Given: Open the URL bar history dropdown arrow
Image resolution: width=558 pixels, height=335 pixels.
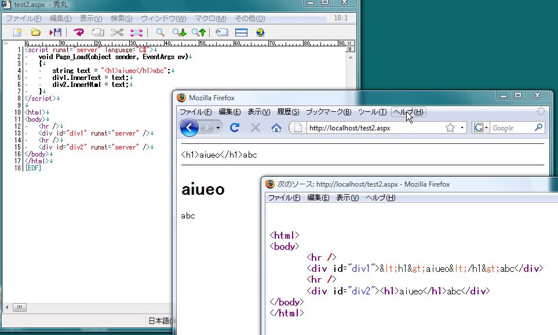Looking at the screenshot, I should [x=462, y=128].
